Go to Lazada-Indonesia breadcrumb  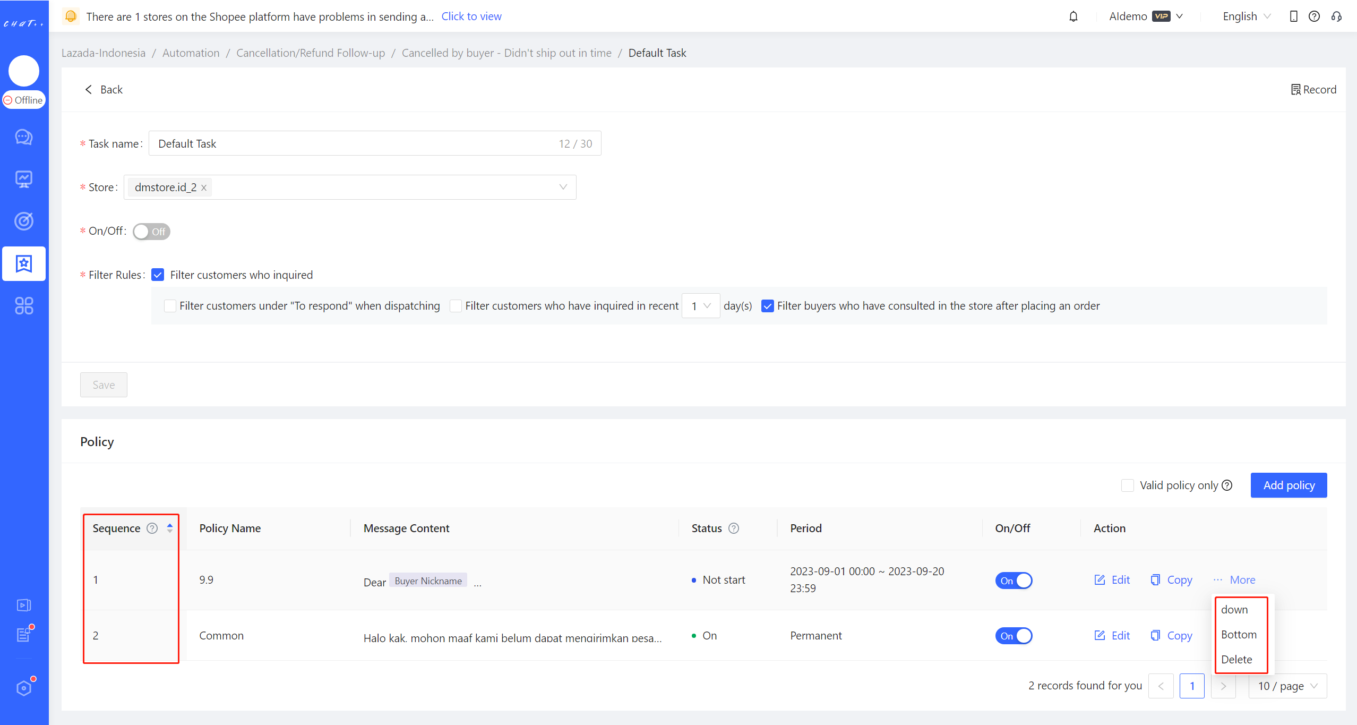pos(104,53)
